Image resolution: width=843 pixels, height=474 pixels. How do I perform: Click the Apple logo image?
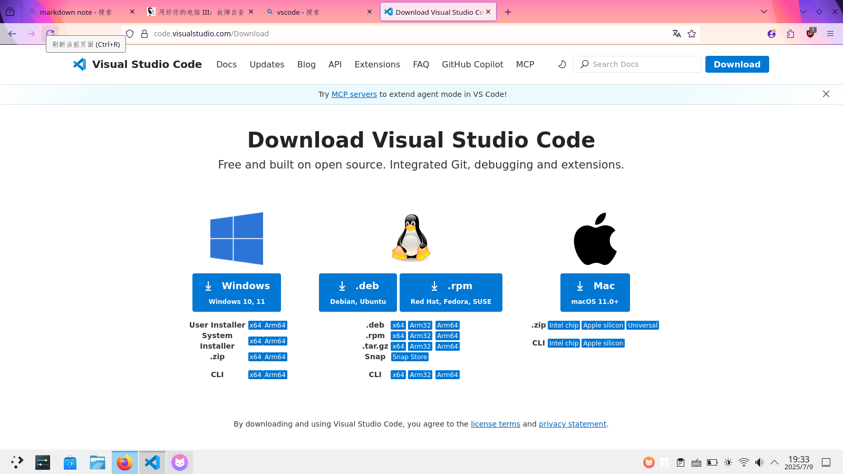click(x=595, y=239)
